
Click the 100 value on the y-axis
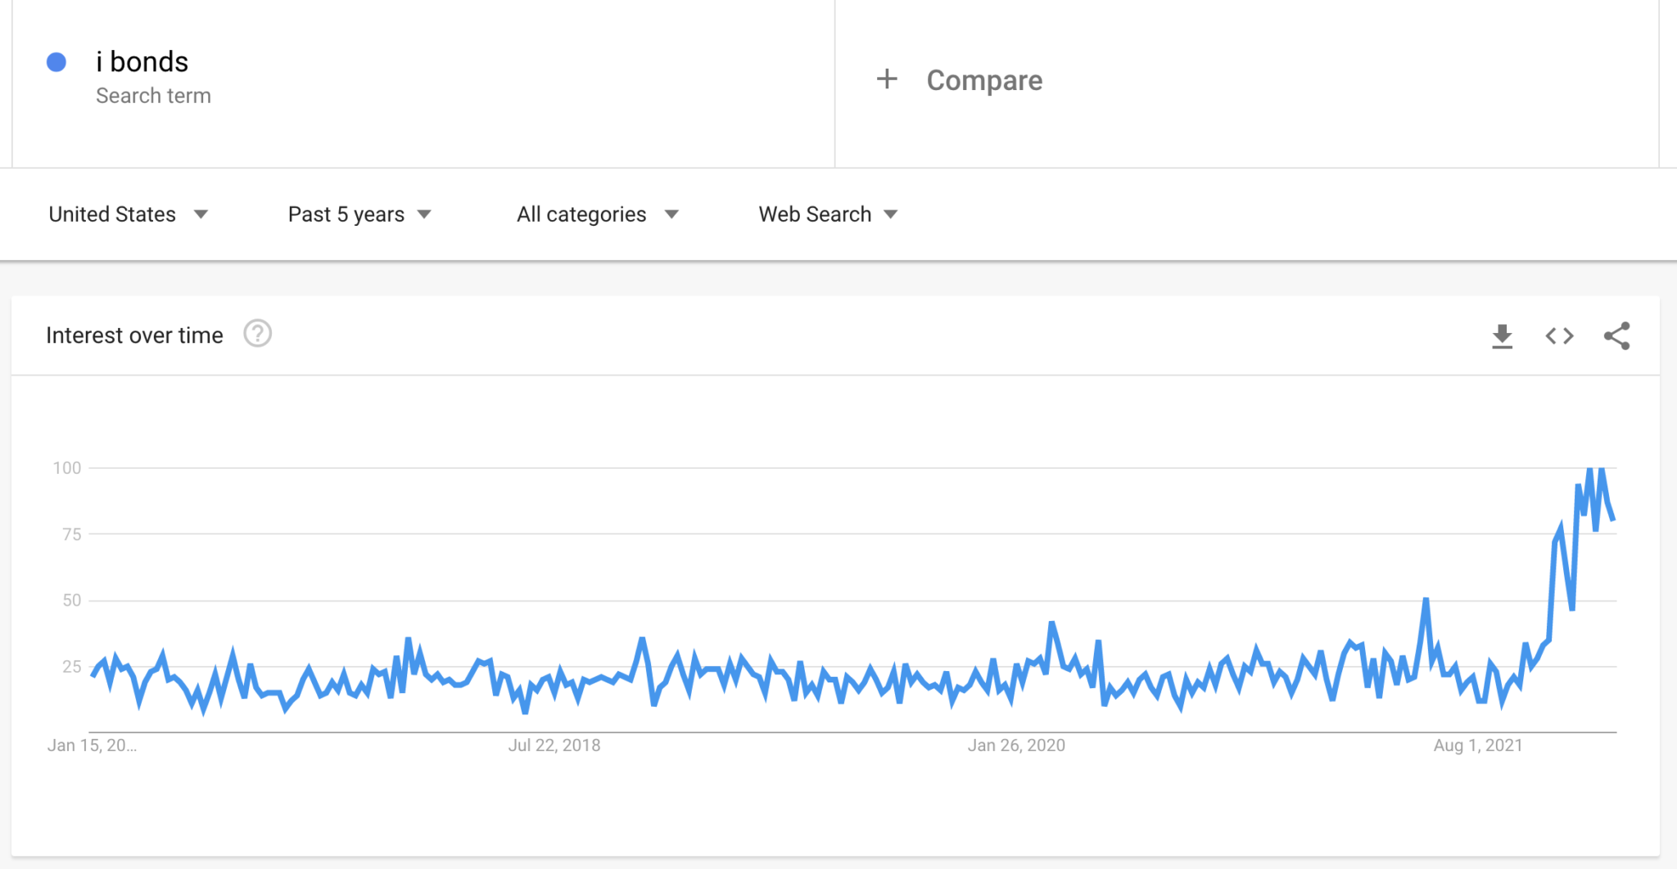(x=67, y=468)
